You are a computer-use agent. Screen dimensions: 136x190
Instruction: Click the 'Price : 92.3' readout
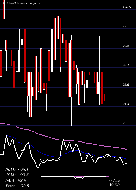tap(17, 186)
